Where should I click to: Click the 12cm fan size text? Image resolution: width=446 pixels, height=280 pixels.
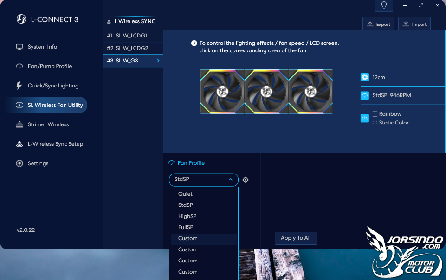379,77
